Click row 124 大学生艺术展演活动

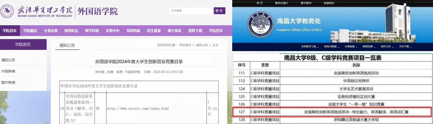pyautogui.click(x=356, y=89)
